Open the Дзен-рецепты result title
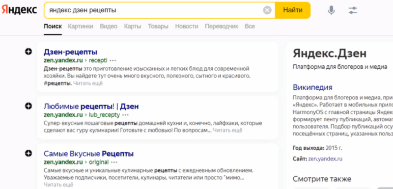Screen dimensions: 393x189 pos(70,52)
